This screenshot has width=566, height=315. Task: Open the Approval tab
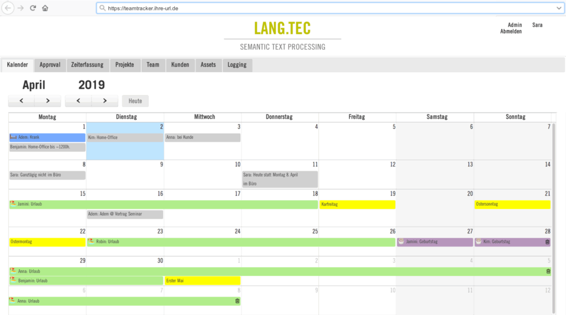[50, 65]
